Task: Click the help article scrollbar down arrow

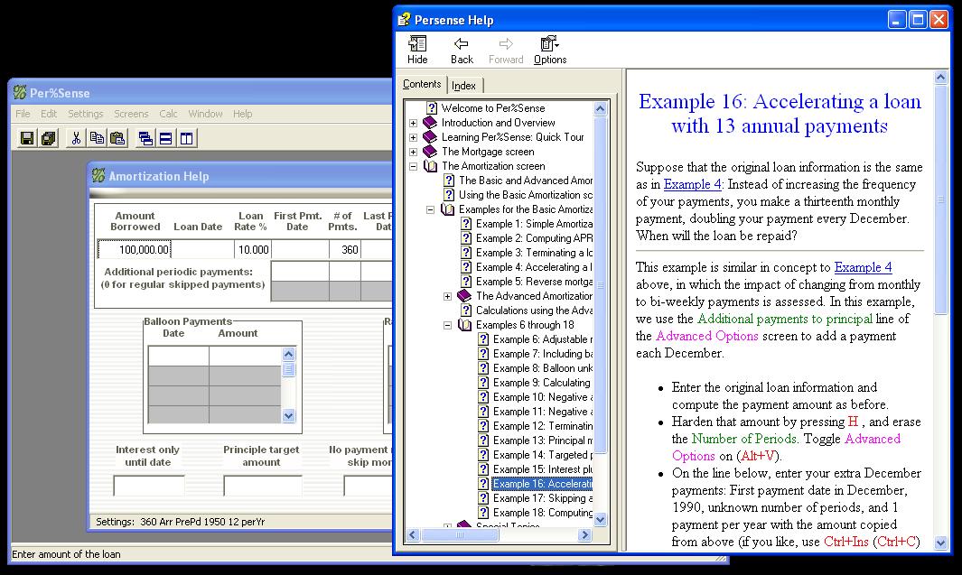Action: pyautogui.click(x=940, y=543)
